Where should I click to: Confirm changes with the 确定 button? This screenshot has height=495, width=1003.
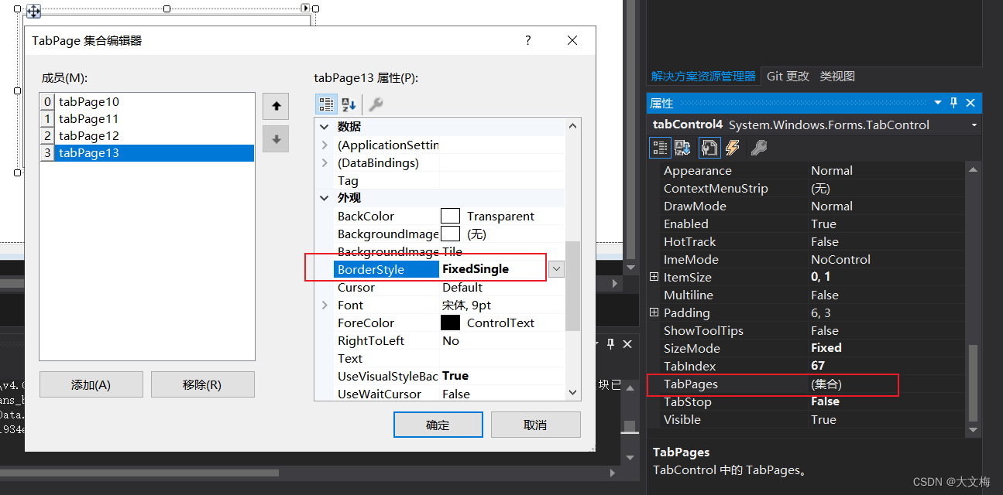tap(438, 424)
